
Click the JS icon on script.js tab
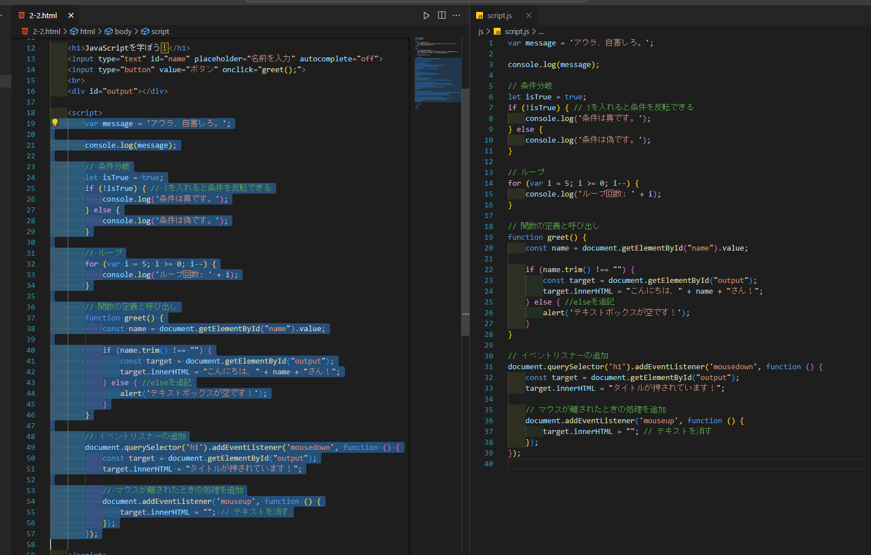(x=480, y=15)
